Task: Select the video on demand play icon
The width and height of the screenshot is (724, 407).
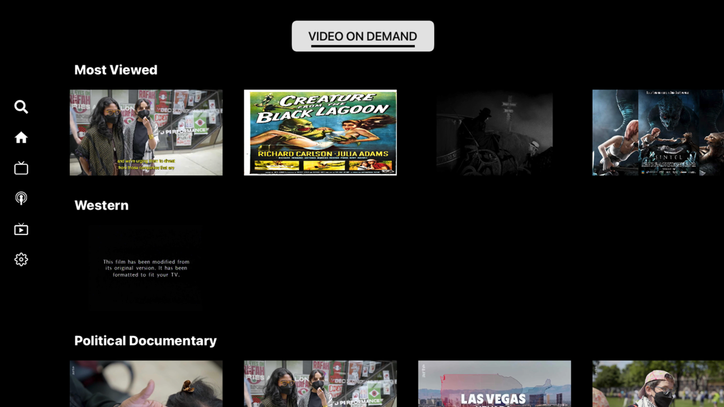Action: [x=21, y=229]
